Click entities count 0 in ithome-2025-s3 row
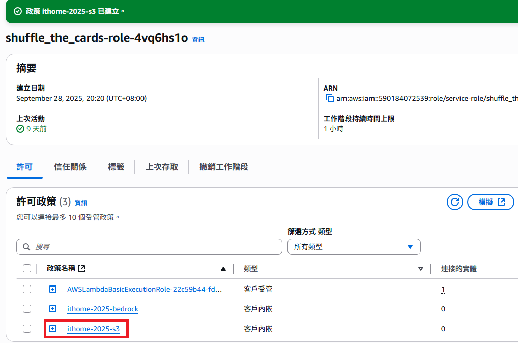518x343 pixels. click(x=443, y=329)
